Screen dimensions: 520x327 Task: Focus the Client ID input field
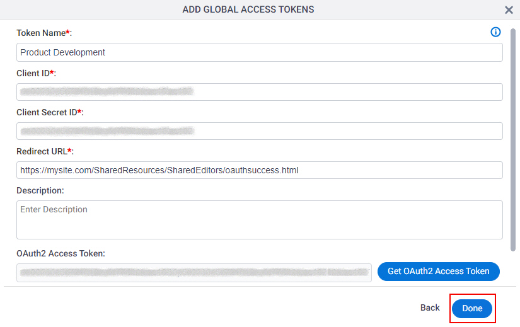pyautogui.click(x=259, y=92)
